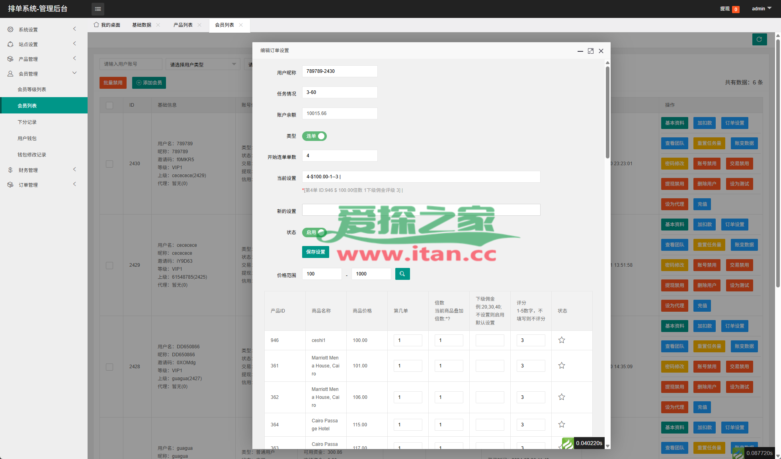Toggle the 启用 status switch

[x=314, y=232]
